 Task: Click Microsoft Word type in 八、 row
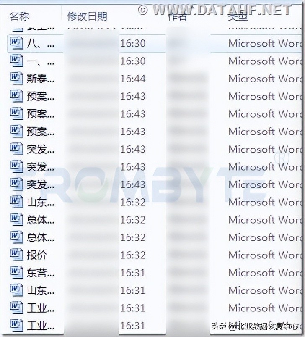click(265, 43)
